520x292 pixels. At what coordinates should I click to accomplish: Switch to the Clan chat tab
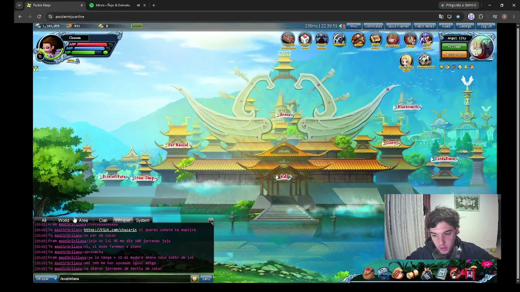pyautogui.click(x=103, y=220)
